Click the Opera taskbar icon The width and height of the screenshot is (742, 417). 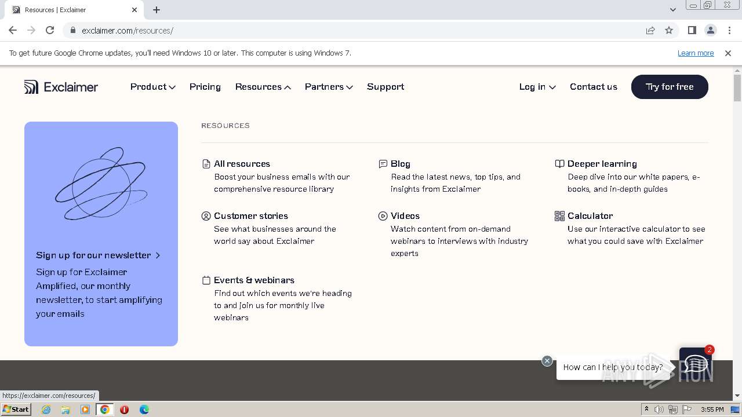pyautogui.click(x=124, y=409)
